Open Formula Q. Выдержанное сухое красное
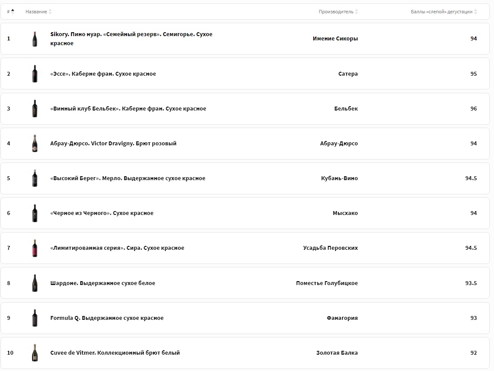 click(x=107, y=318)
